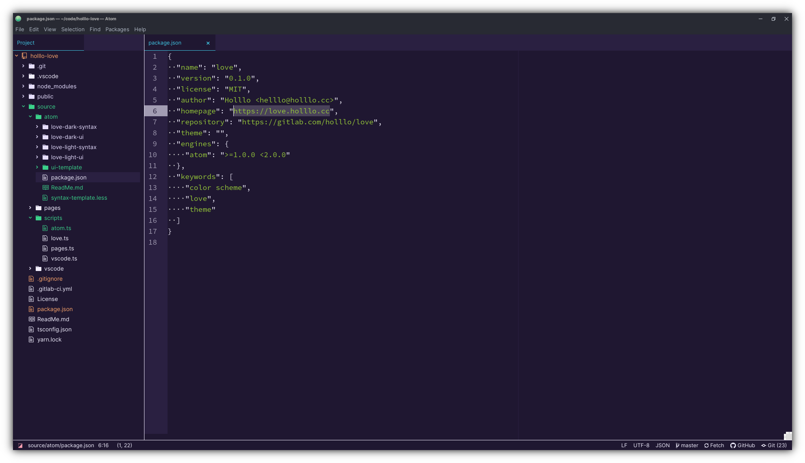Click the syntax-template.less file icon
805x463 pixels.
coord(45,198)
